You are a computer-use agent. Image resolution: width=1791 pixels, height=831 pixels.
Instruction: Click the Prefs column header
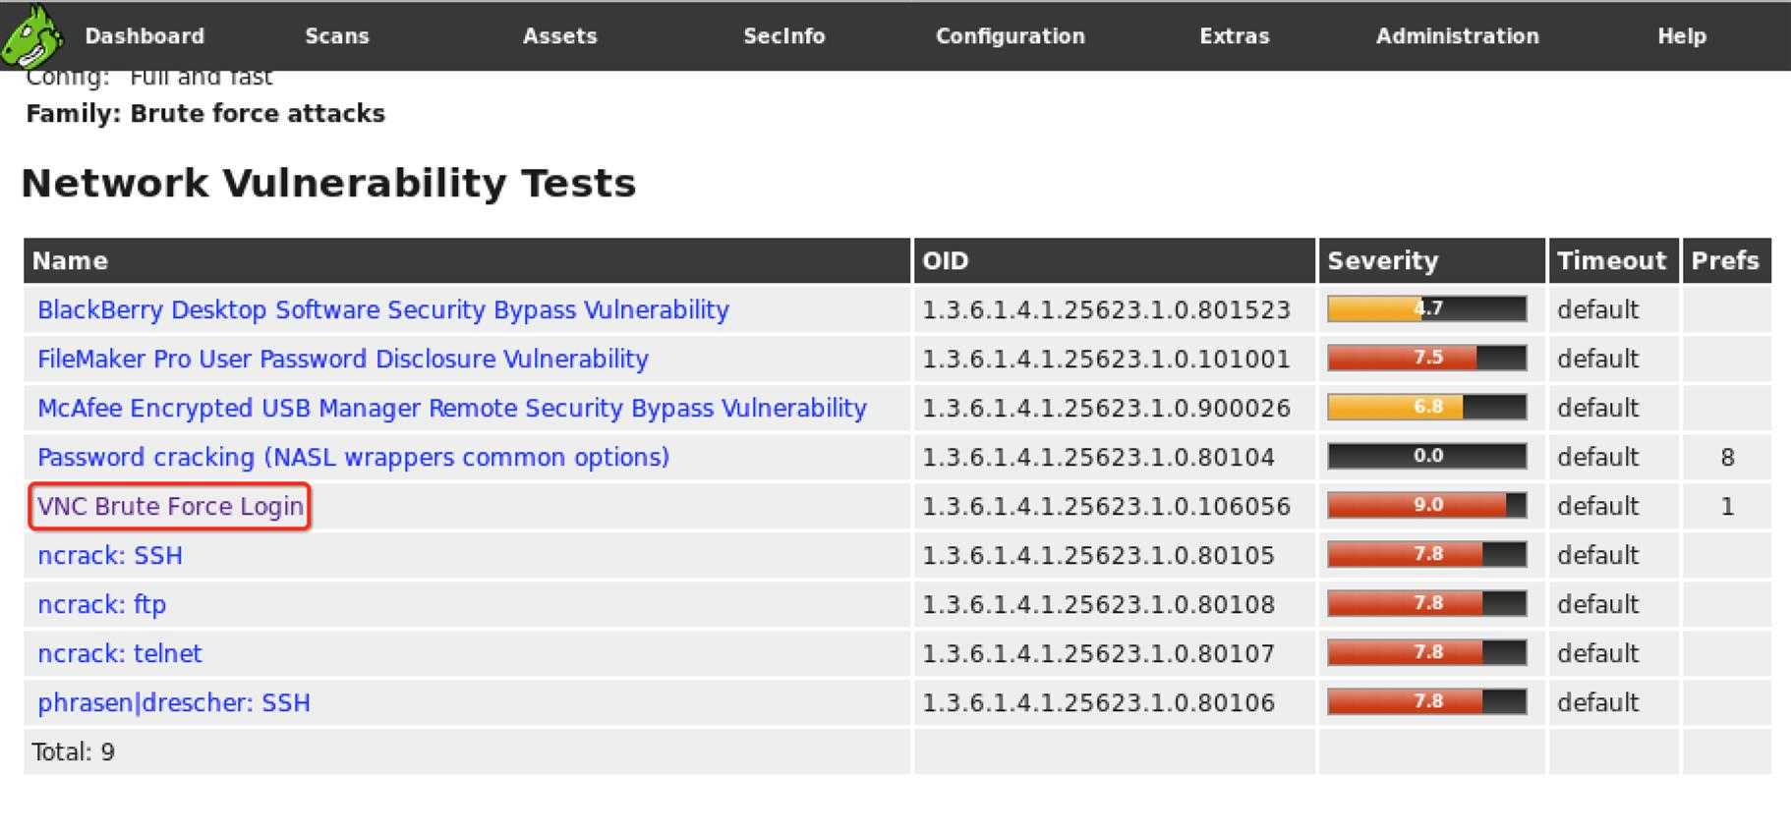(x=1725, y=260)
